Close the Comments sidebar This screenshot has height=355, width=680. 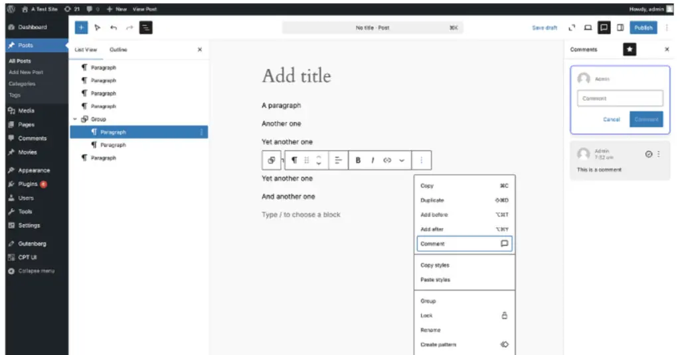coord(667,50)
